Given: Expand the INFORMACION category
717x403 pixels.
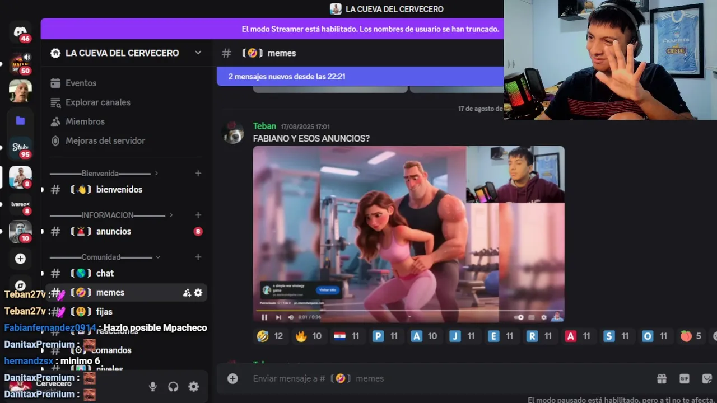Looking at the screenshot, I should click(x=111, y=215).
